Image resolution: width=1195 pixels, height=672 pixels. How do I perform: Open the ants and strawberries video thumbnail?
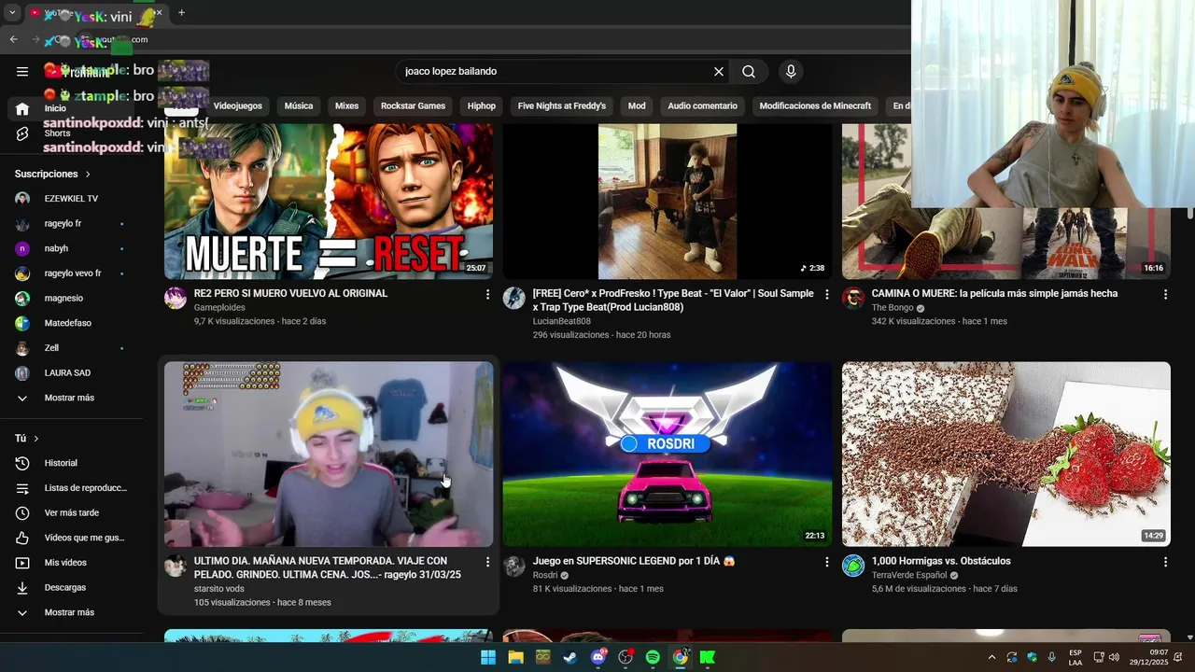(1005, 454)
